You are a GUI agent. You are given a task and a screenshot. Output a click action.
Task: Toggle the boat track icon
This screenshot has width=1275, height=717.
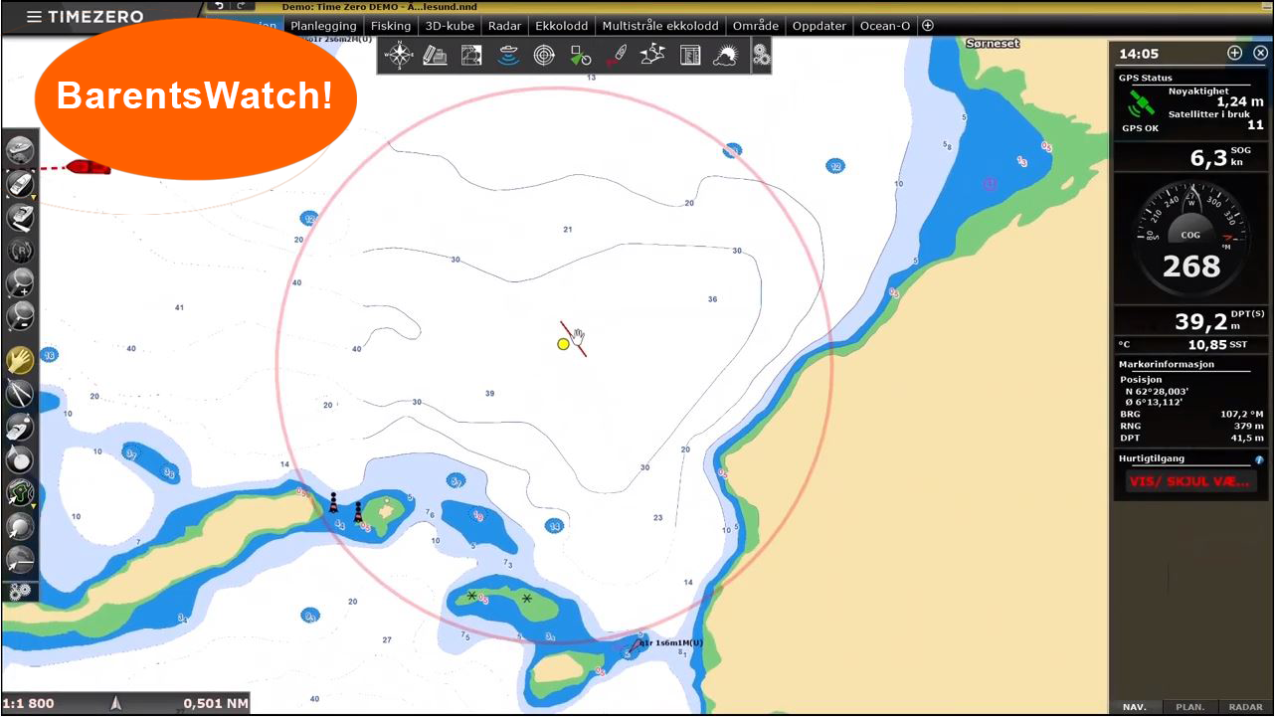click(x=617, y=56)
